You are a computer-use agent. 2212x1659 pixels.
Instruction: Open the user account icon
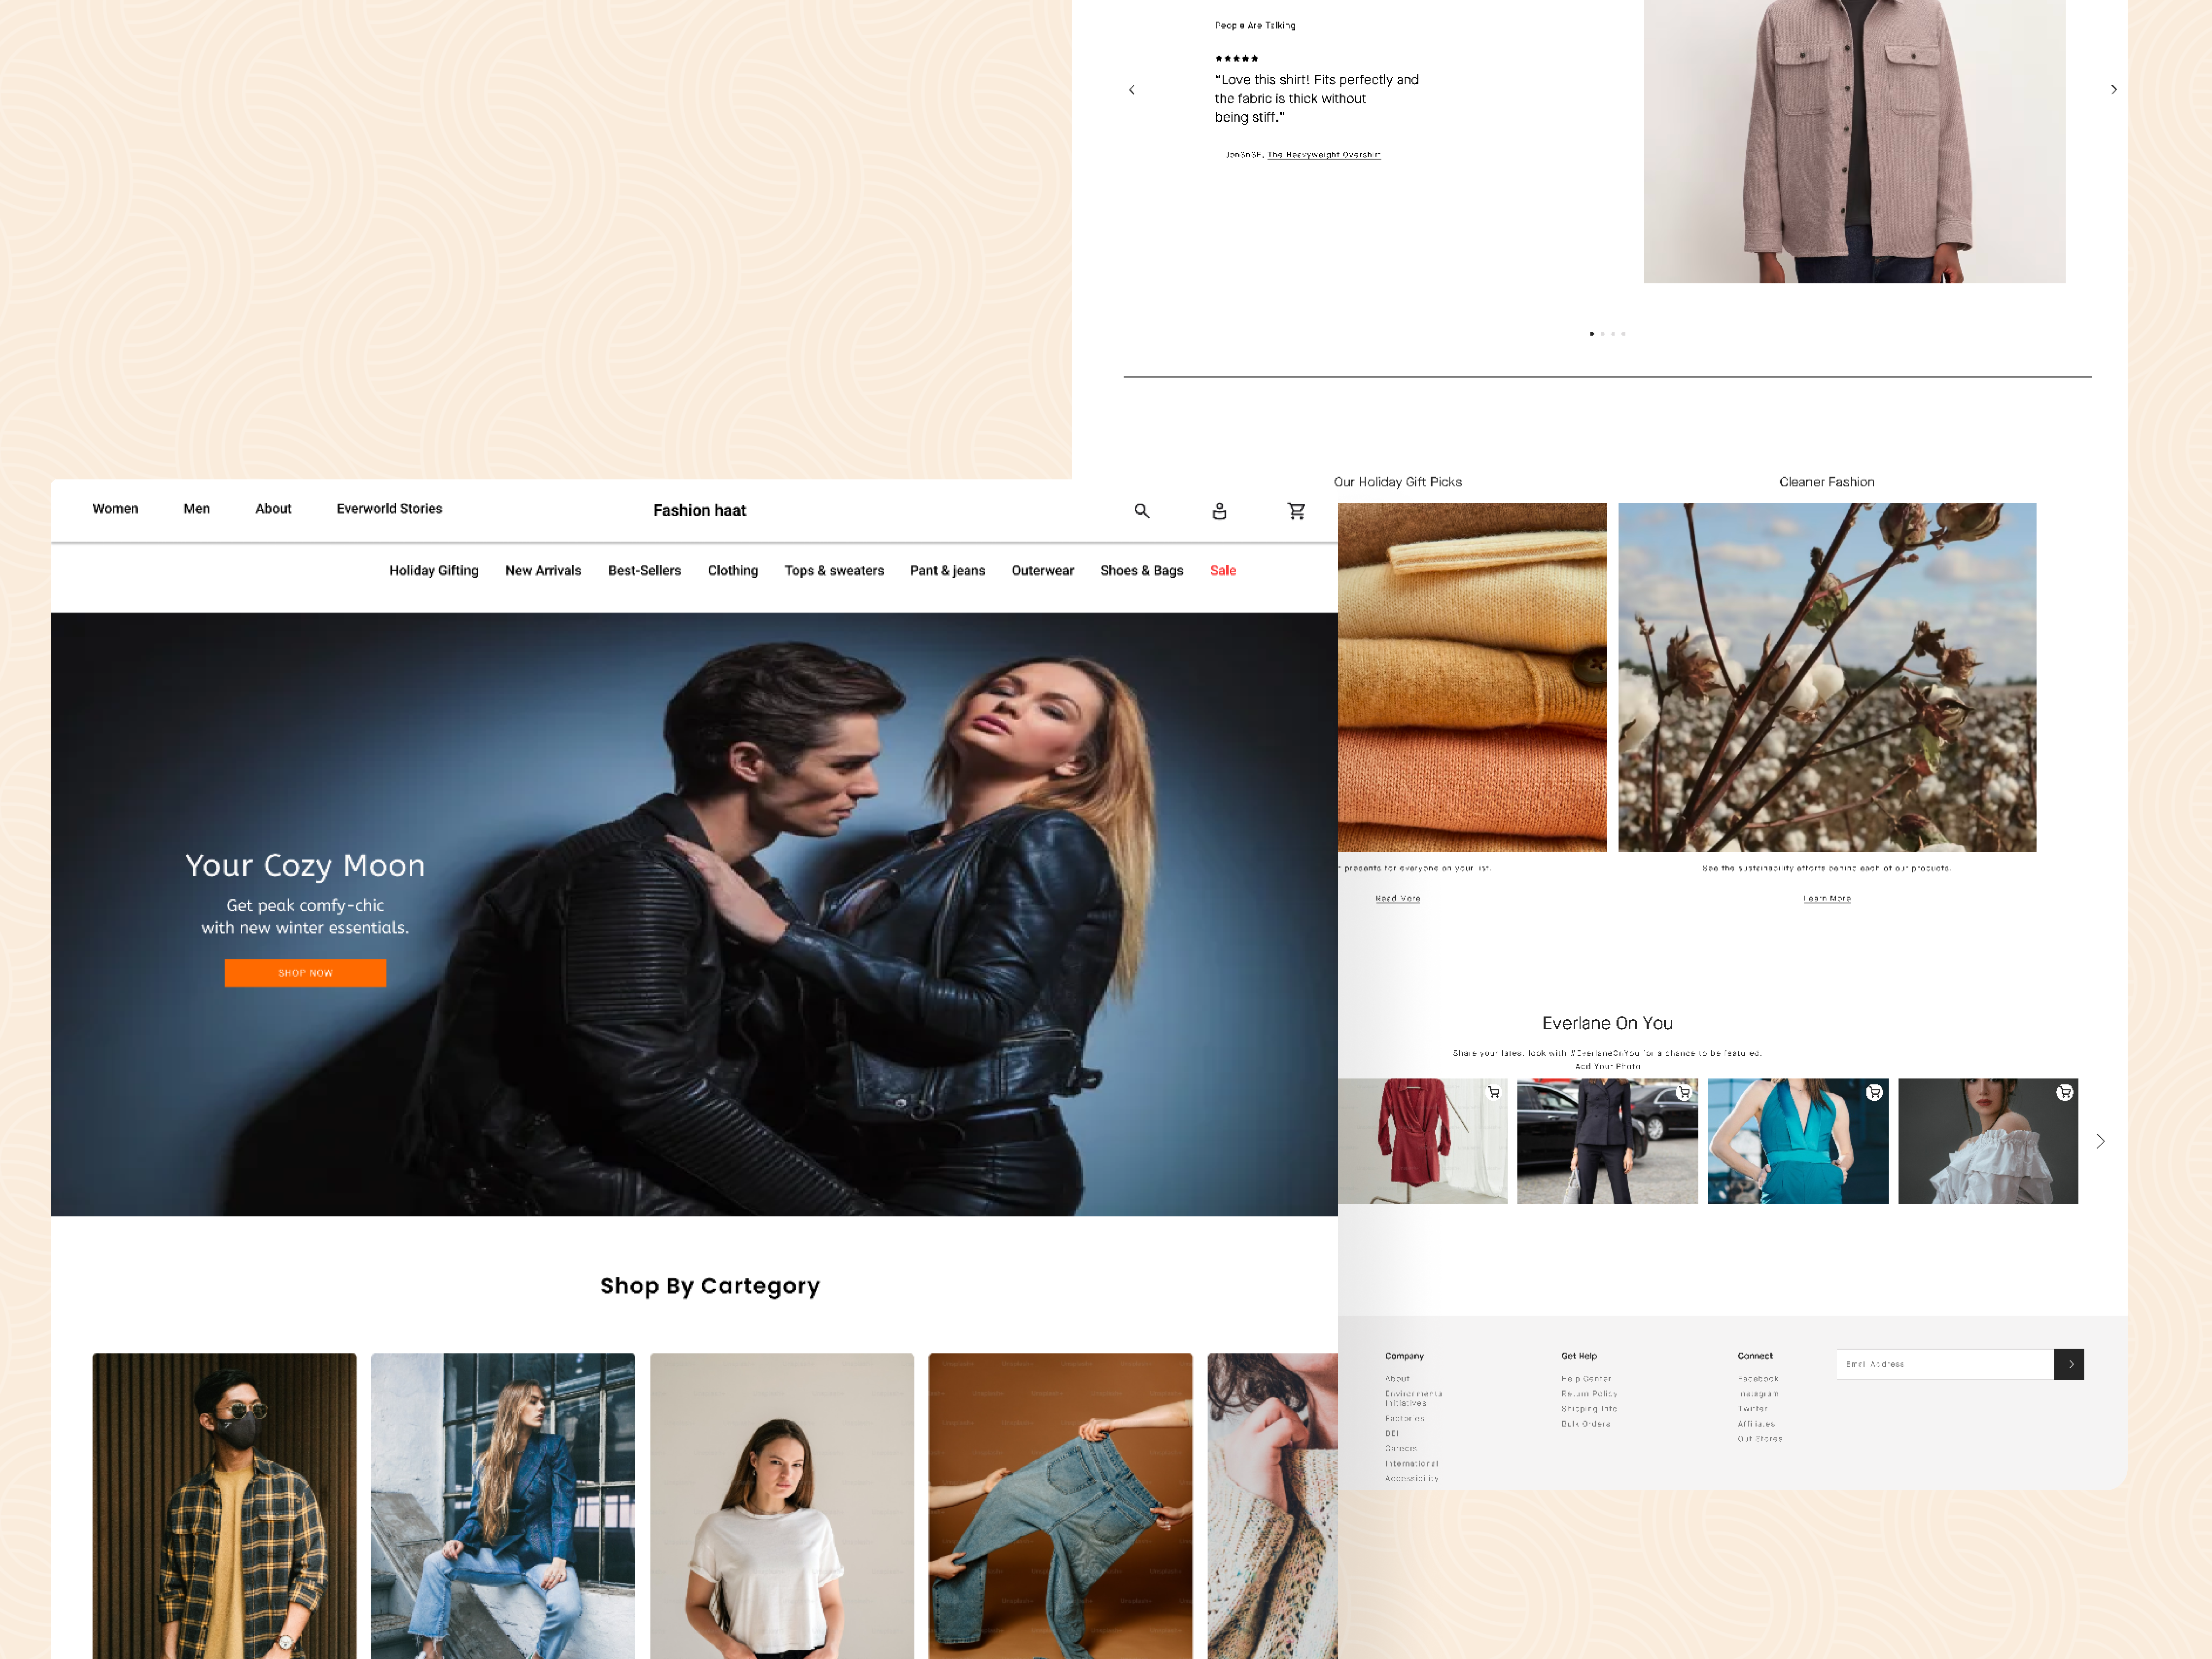tap(1219, 511)
